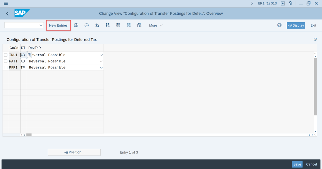
Task: Open Rev.Tr.P. dropdown for PFR1 row
Action: pyautogui.click(x=101, y=68)
